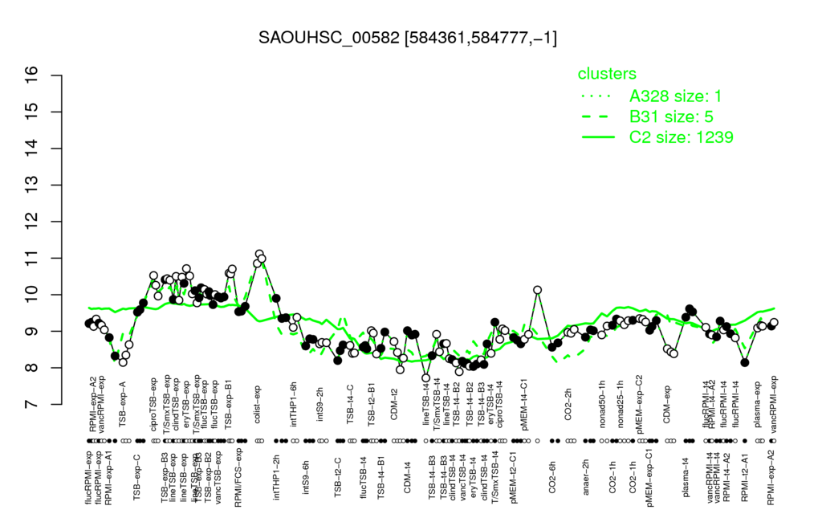
Task: Click y-axis tick label 7
Action: (x=32, y=405)
